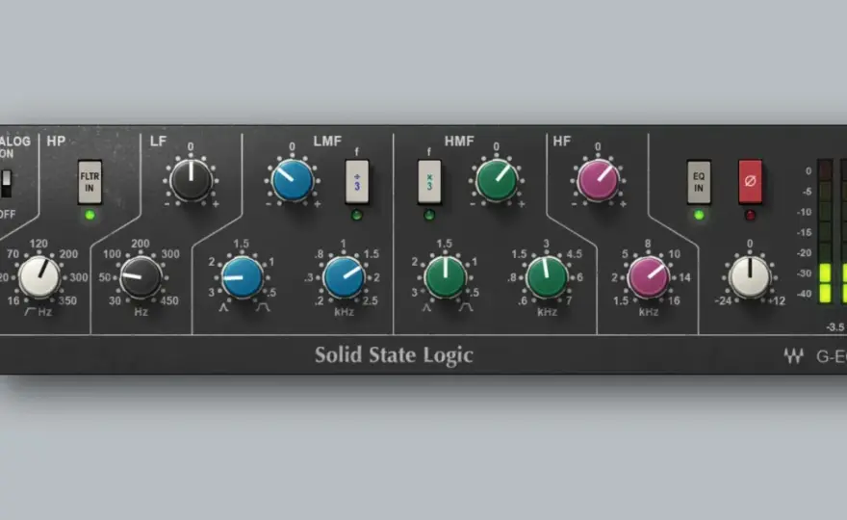Image resolution: width=847 pixels, height=520 pixels.
Task: Click the HP section label
Action: pos(56,142)
